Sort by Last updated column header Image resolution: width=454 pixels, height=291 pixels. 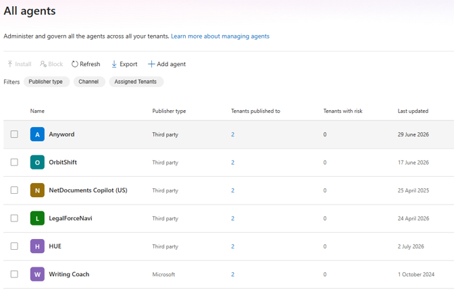(x=413, y=111)
